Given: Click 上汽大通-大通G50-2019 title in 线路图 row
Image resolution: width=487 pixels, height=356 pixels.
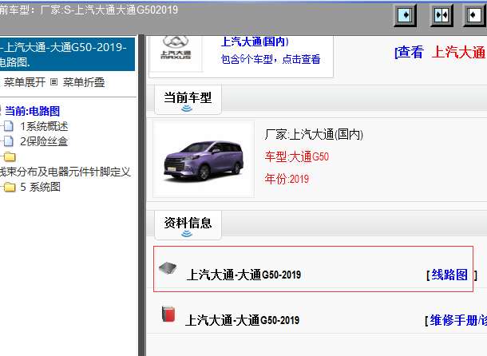Looking at the screenshot, I should click(243, 275).
